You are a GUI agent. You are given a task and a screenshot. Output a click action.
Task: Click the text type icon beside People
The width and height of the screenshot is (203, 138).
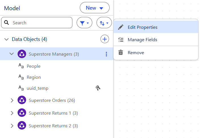21,66
